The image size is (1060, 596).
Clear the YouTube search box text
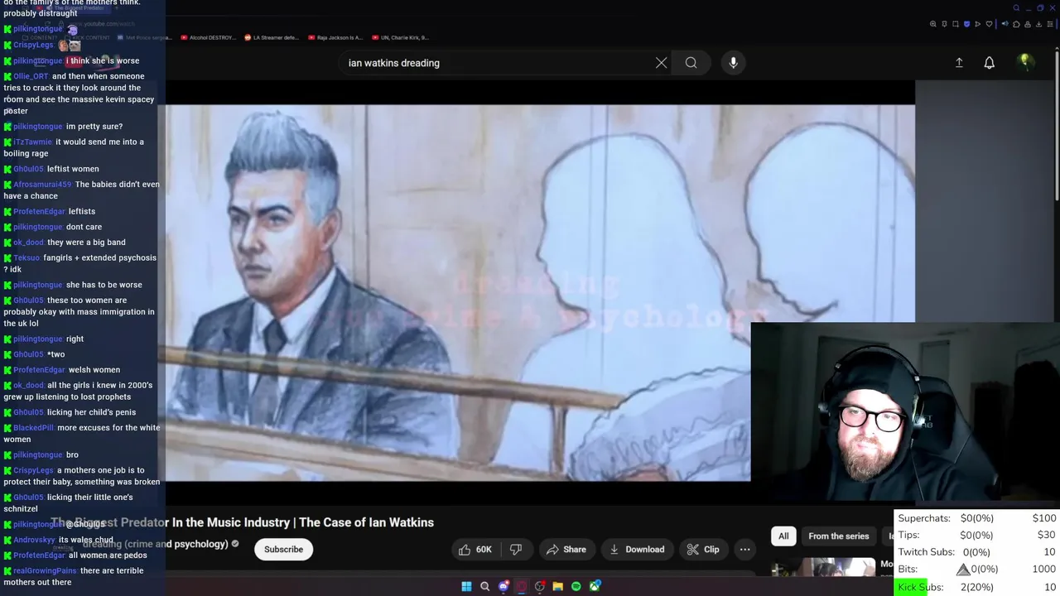[x=661, y=63]
